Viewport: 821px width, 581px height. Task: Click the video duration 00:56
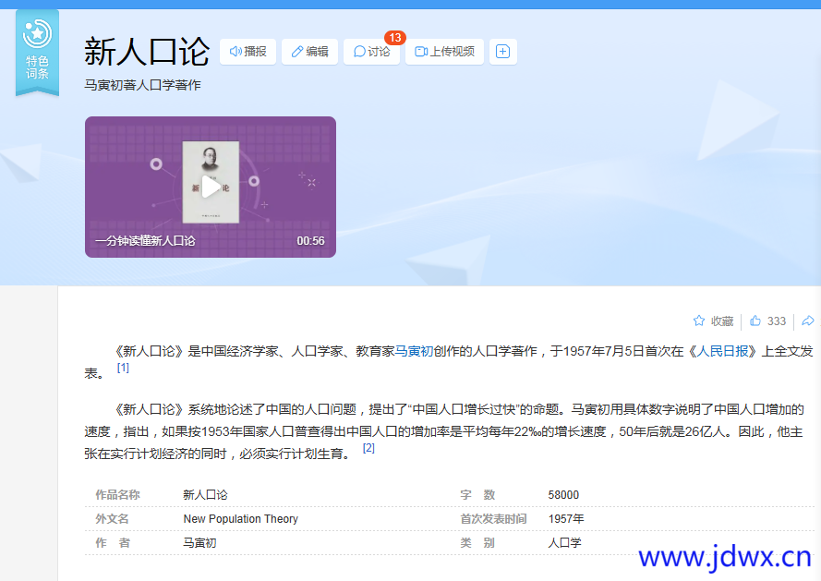310,241
